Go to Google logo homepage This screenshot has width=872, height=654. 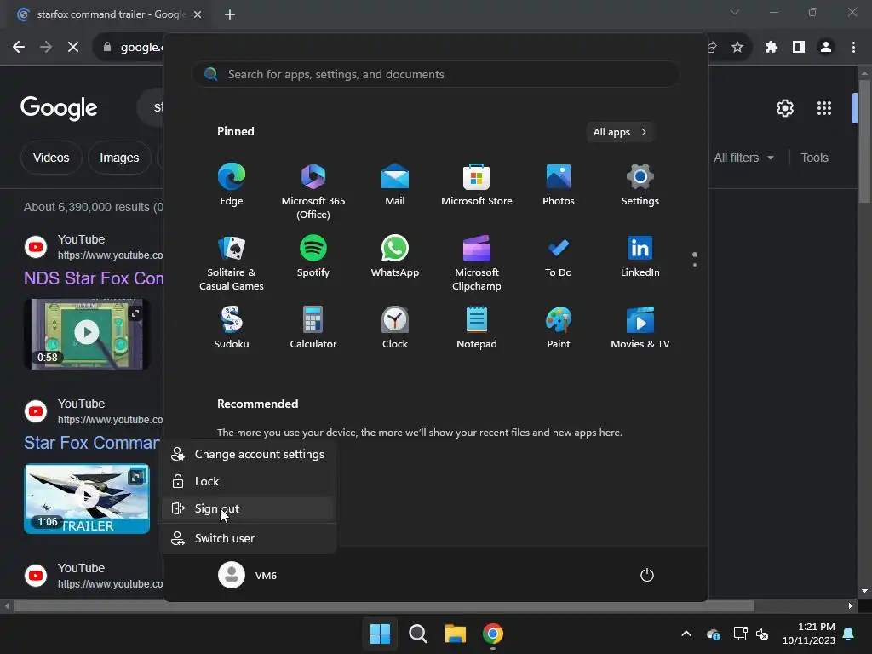pyautogui.click(x=59, y=108)
